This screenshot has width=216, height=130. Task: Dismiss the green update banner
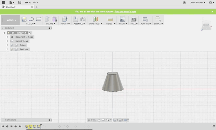[x=212, y=11]
